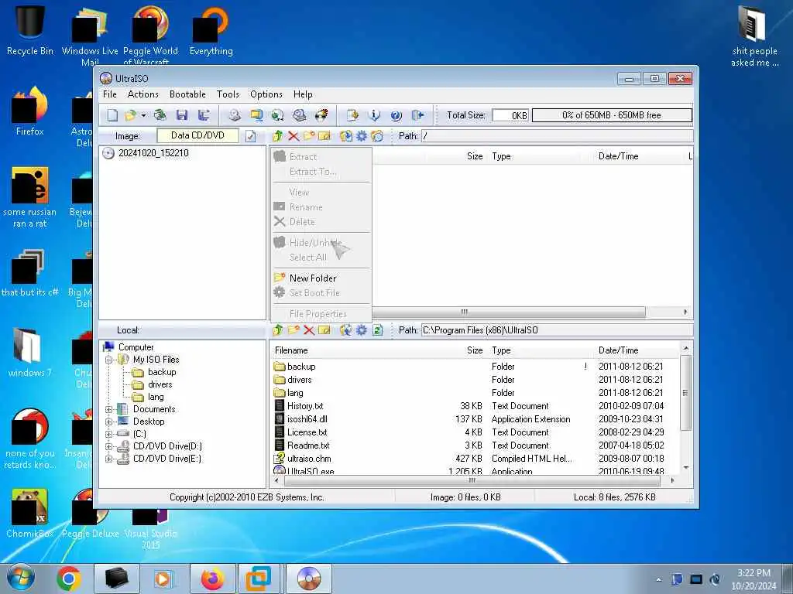Click the Help question mark icon
Viewport: 793px width, 594px height.
click(396, 115)
